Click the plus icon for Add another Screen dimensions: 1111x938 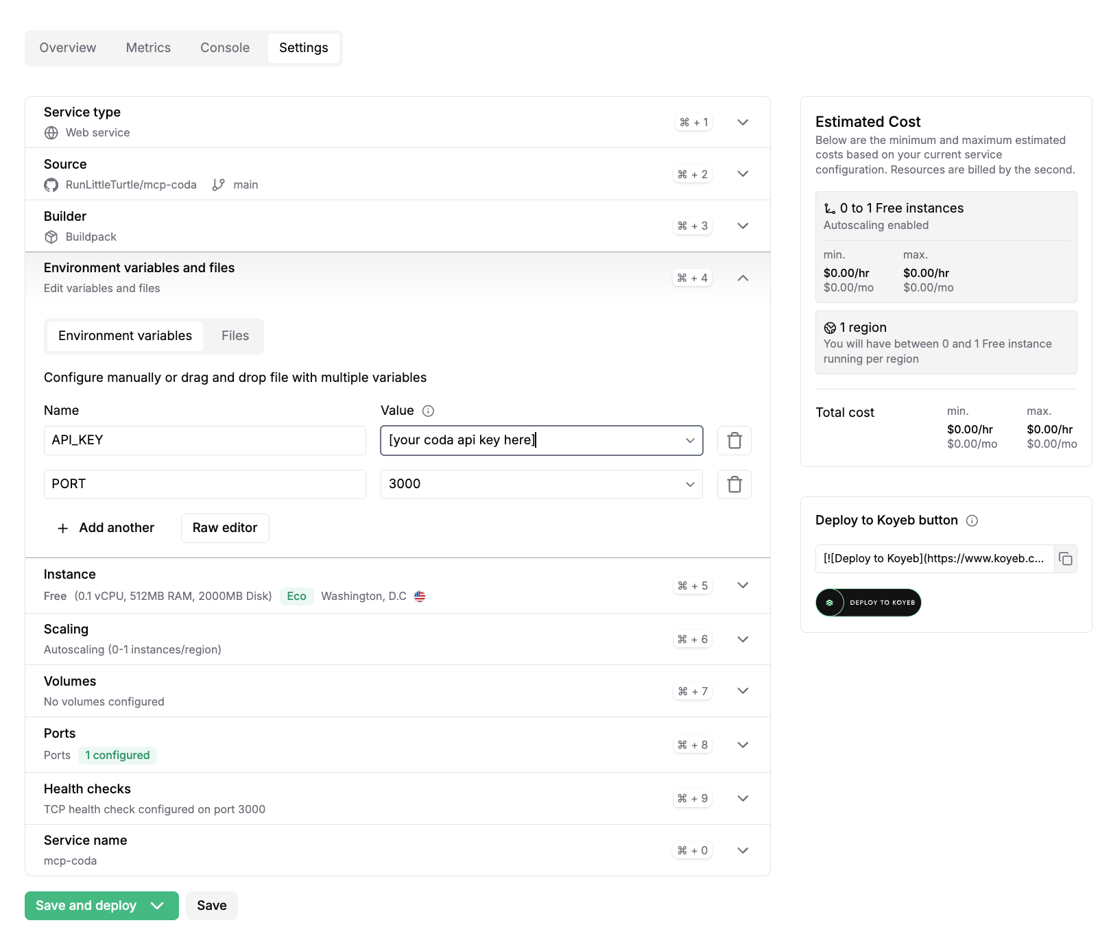(63, 528)
